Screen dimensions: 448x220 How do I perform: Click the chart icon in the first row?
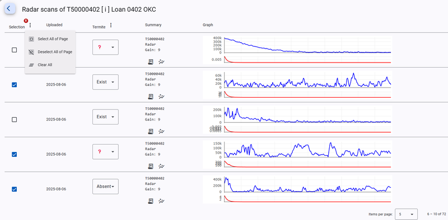(161, 61)
